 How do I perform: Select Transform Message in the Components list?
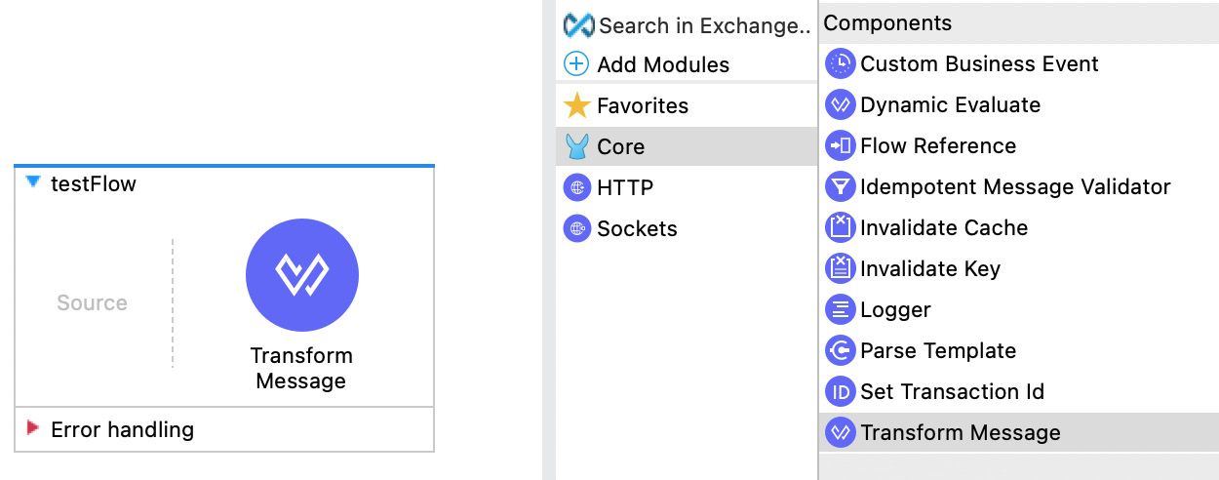[x=1019, y=433]
